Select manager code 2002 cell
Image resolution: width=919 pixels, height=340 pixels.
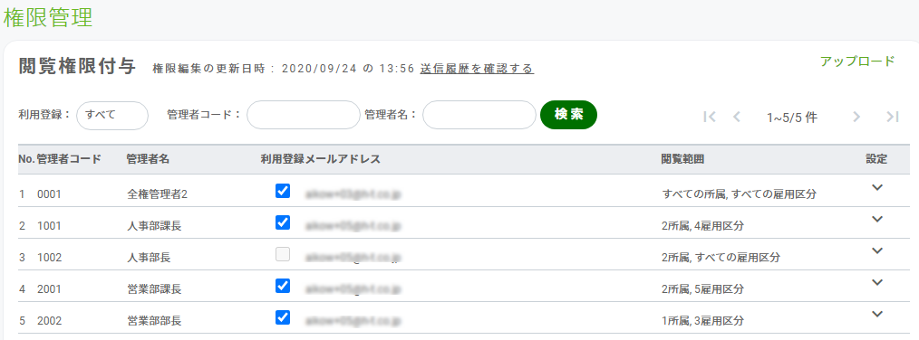tap(49, 321)
